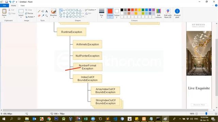Open Edit with Paint 3D
The height and width of the screenshot is (122, 218).
pos(168,13)
